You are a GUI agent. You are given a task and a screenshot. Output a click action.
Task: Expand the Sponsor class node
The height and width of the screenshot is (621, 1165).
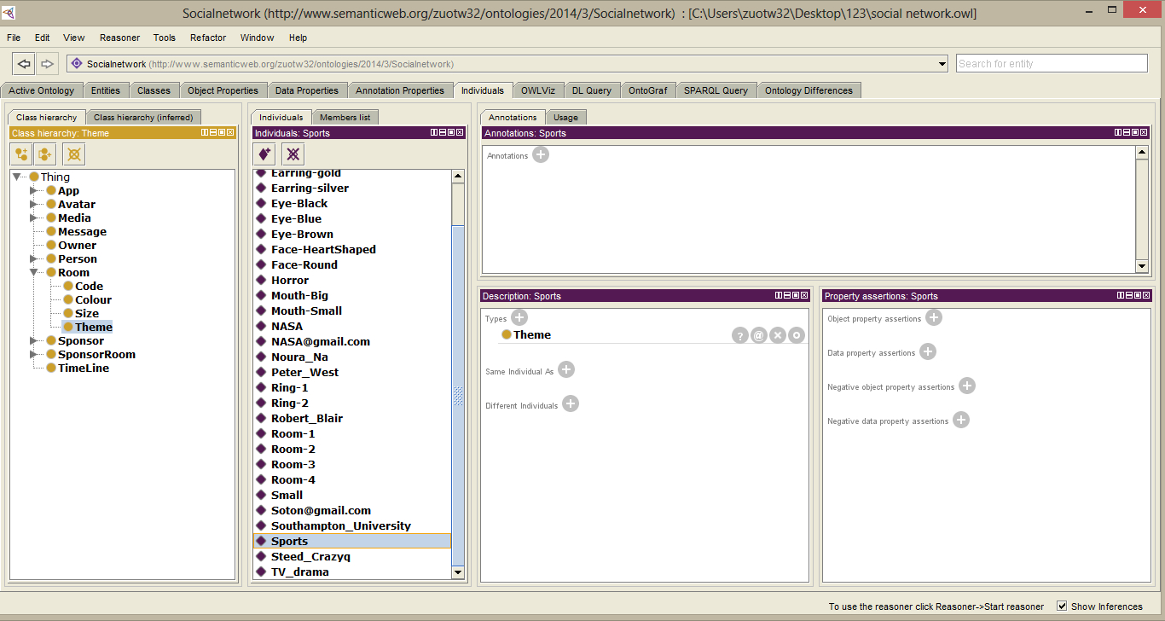[34, 341]
